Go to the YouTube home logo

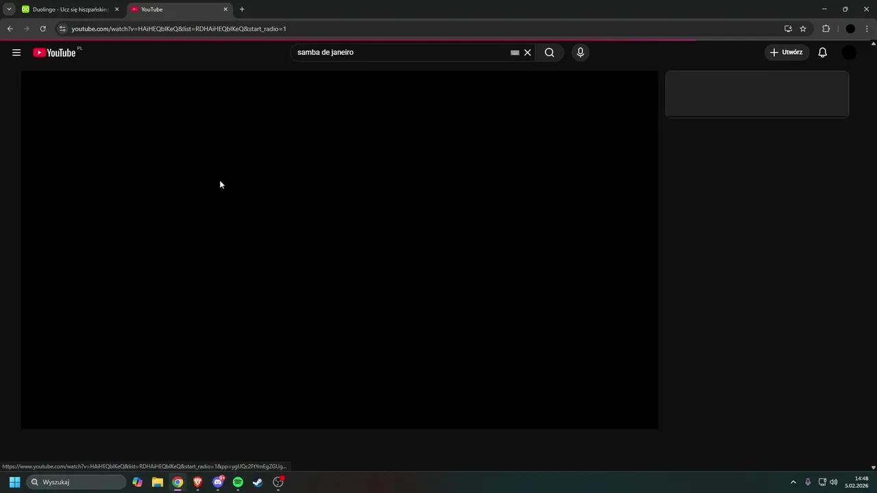click(54, 53)
